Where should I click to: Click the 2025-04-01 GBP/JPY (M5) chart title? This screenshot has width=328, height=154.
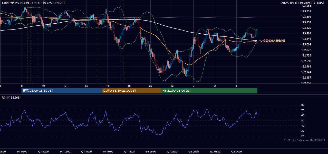point(303,3)
